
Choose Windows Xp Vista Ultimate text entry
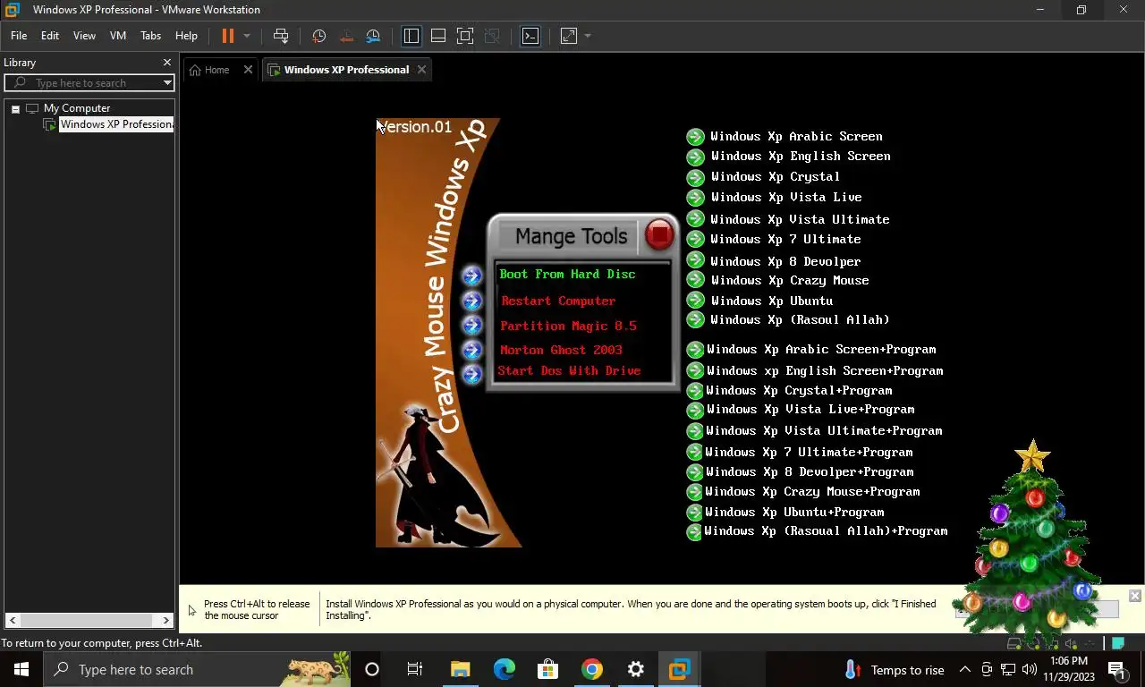(800, 219)
